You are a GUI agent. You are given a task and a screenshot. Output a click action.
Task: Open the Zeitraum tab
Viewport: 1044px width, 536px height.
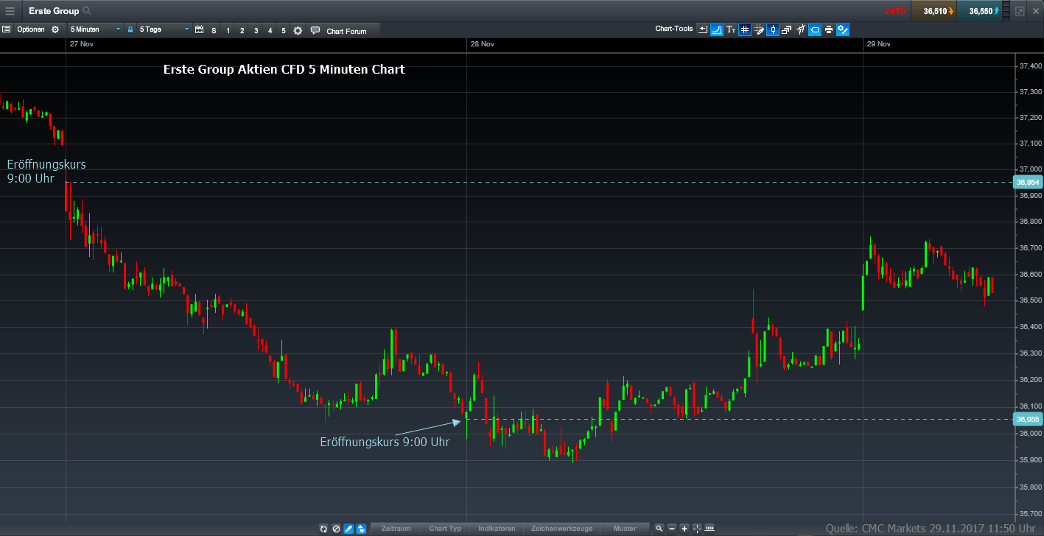coord(396,529)
